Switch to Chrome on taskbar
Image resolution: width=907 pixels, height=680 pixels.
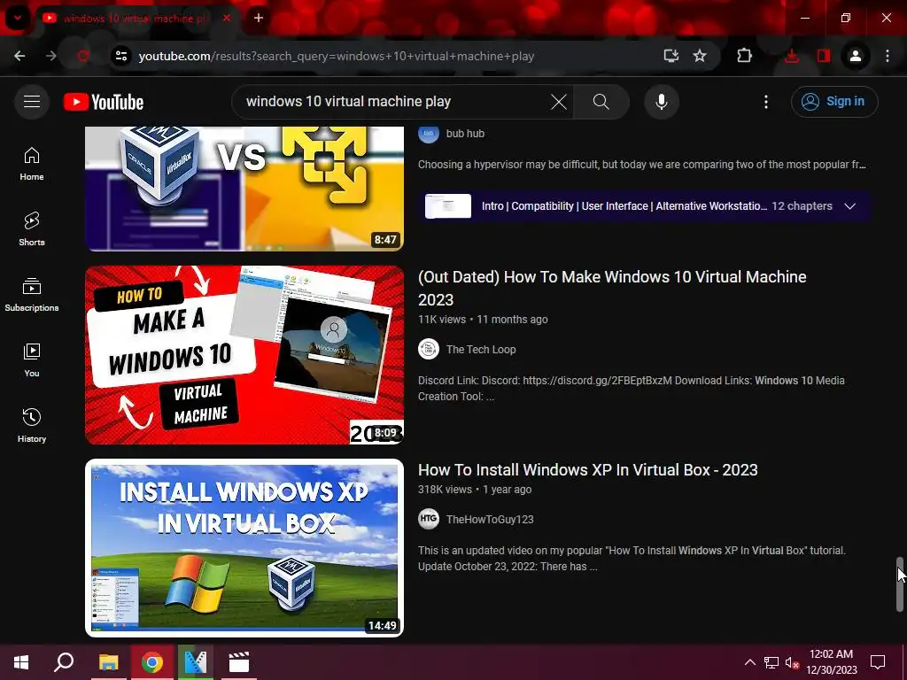pos(152,662)
